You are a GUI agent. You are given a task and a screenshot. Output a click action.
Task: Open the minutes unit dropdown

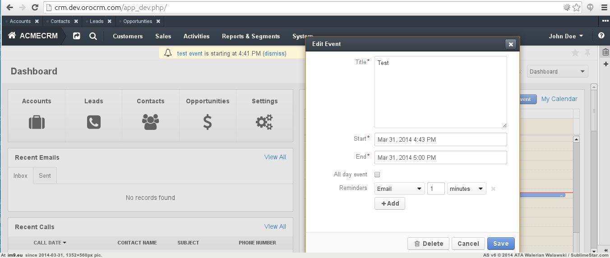pyautogui.click(x=466, y=189)
